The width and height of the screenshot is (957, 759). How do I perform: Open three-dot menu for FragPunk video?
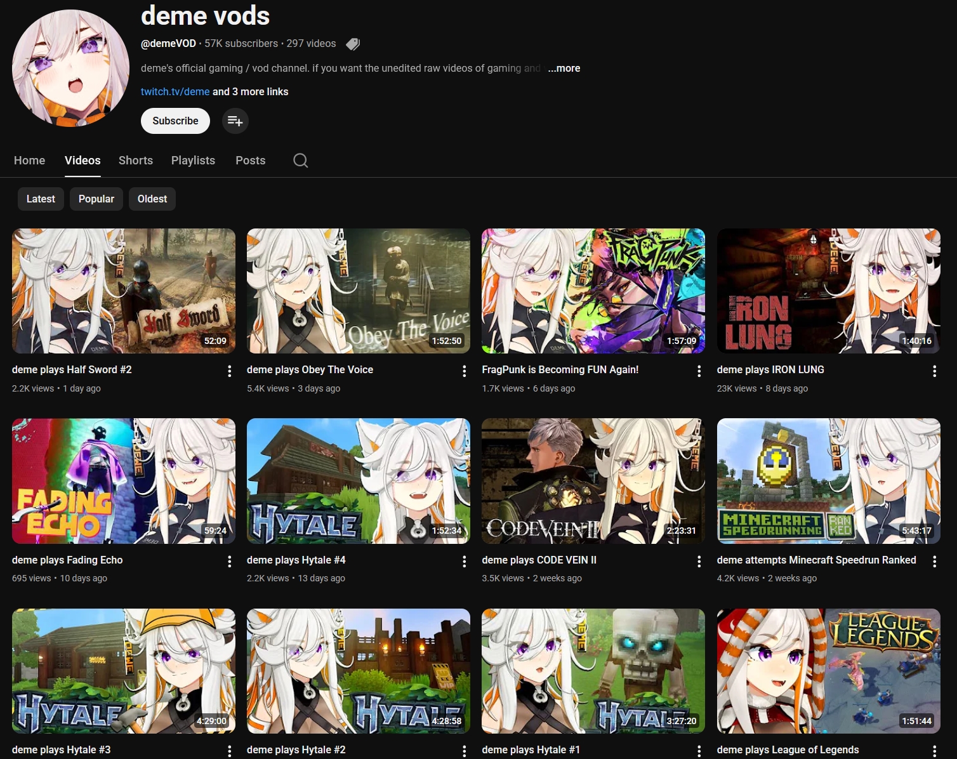coord(699,371)
